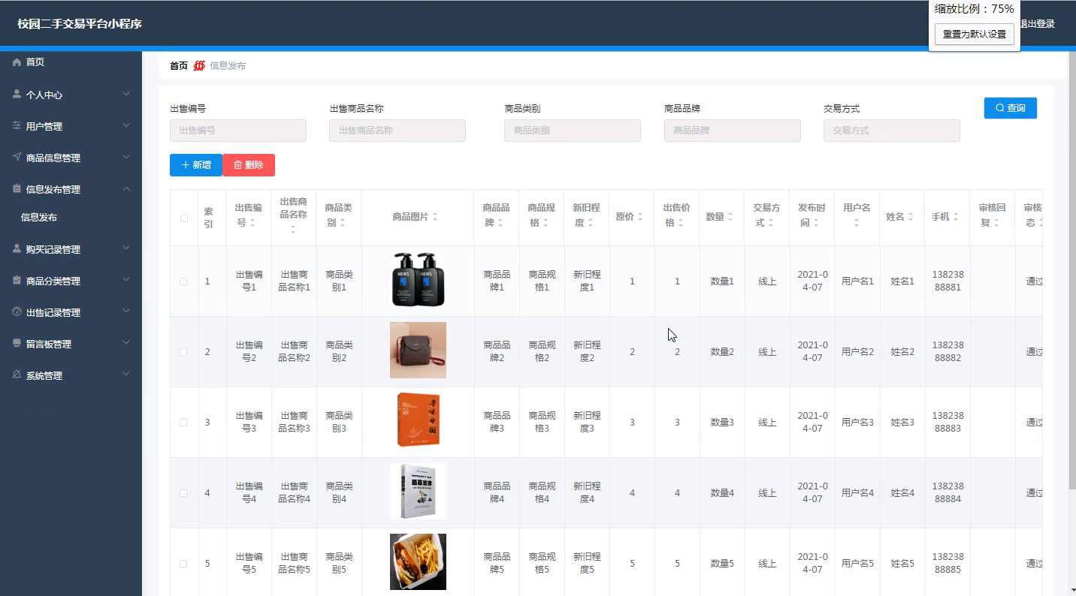Image resolution: width=1076 pixels, height=596 pixels.
Task: Click the home icon beside 首页 in sidebar
Action: pyautogui.click(x=17, y=62)
